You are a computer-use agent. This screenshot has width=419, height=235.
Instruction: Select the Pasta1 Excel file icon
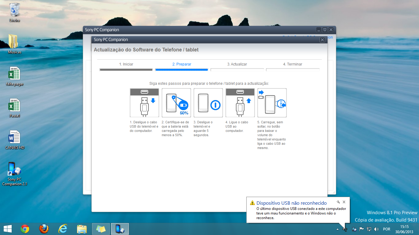[x=14, y=108]
